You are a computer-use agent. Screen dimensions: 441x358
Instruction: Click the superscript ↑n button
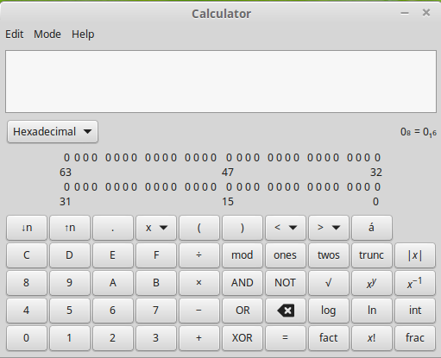70,228
